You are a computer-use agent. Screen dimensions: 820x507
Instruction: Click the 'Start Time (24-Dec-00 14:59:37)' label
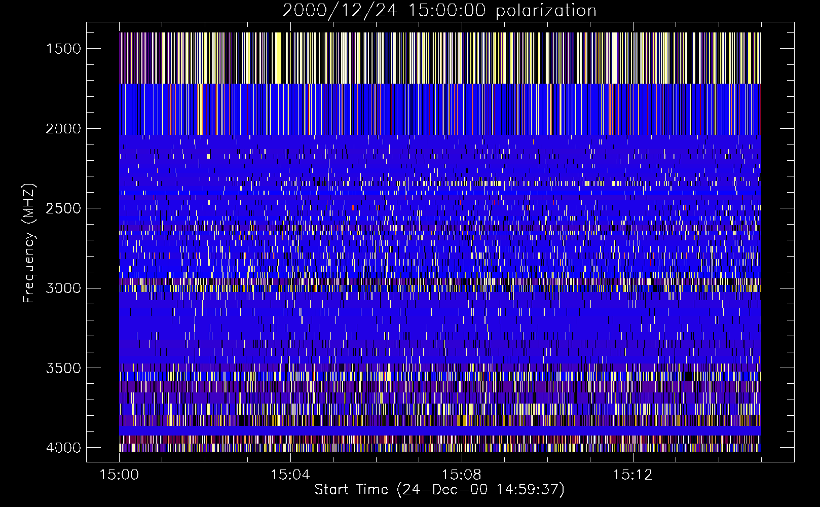439,490
